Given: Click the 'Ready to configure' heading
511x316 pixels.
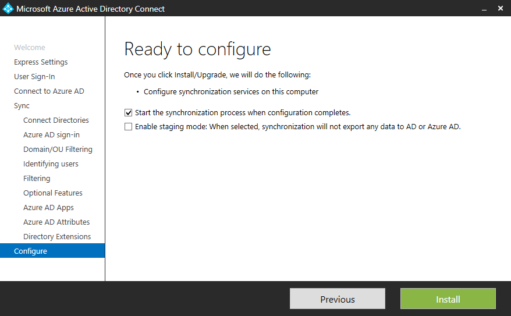Looking at the screenshot, I should click(197, 49).
